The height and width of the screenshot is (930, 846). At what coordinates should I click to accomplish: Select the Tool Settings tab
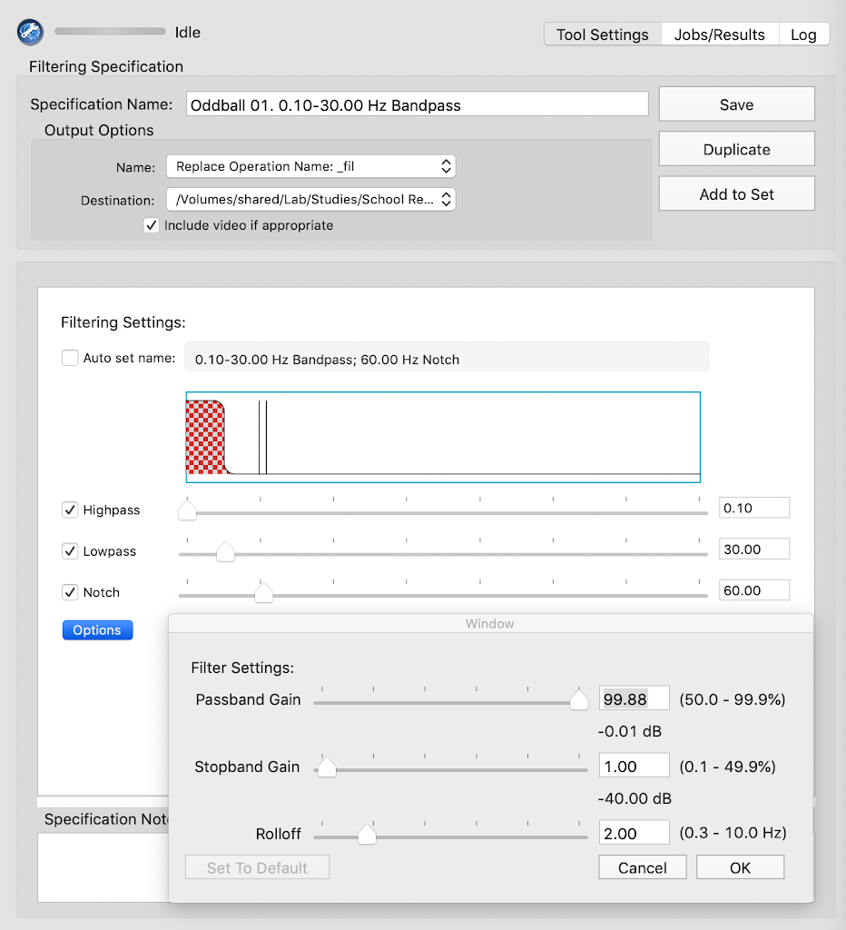(x=603, y=35)
